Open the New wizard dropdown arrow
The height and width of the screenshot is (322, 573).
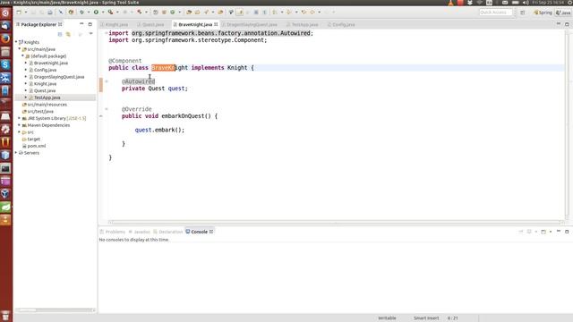tap(26, 12)
